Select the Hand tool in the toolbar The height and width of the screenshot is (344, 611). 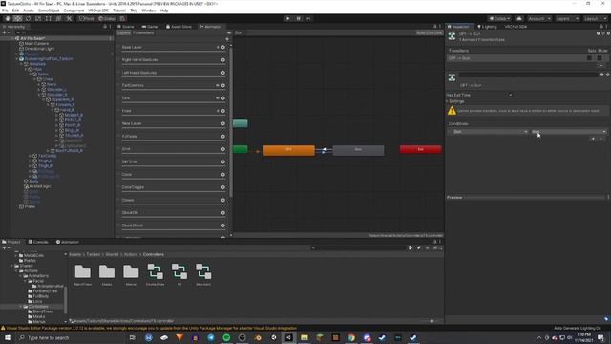[8, 19]
